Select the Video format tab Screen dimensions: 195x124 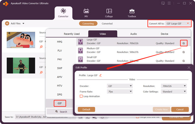point(103,34)
